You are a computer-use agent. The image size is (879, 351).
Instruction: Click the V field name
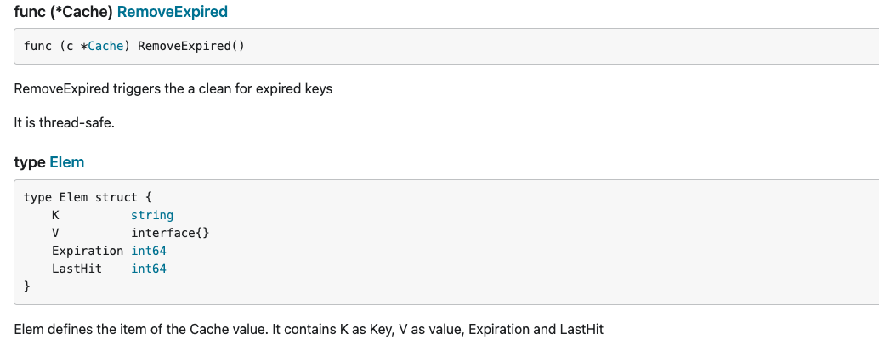(x=55, y=233)
